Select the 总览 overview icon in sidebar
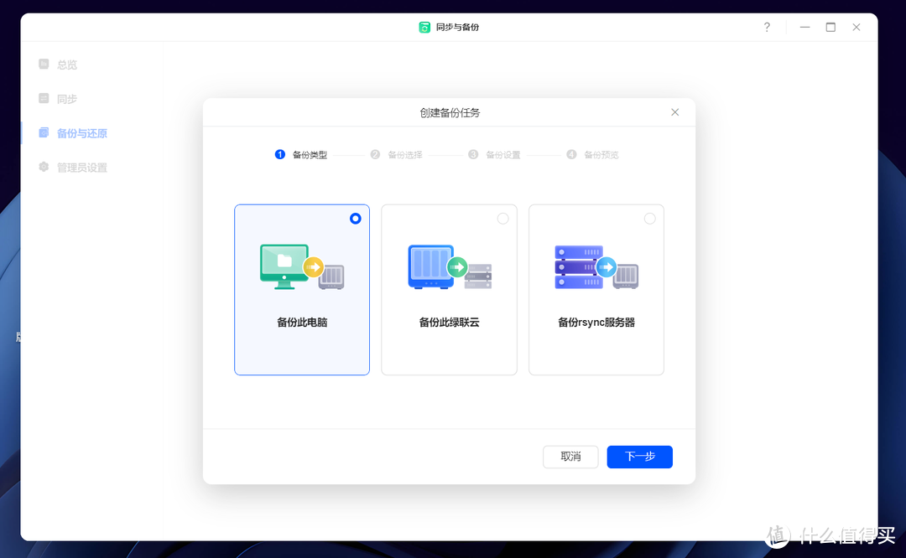906x558 pixels. (44, 64)
